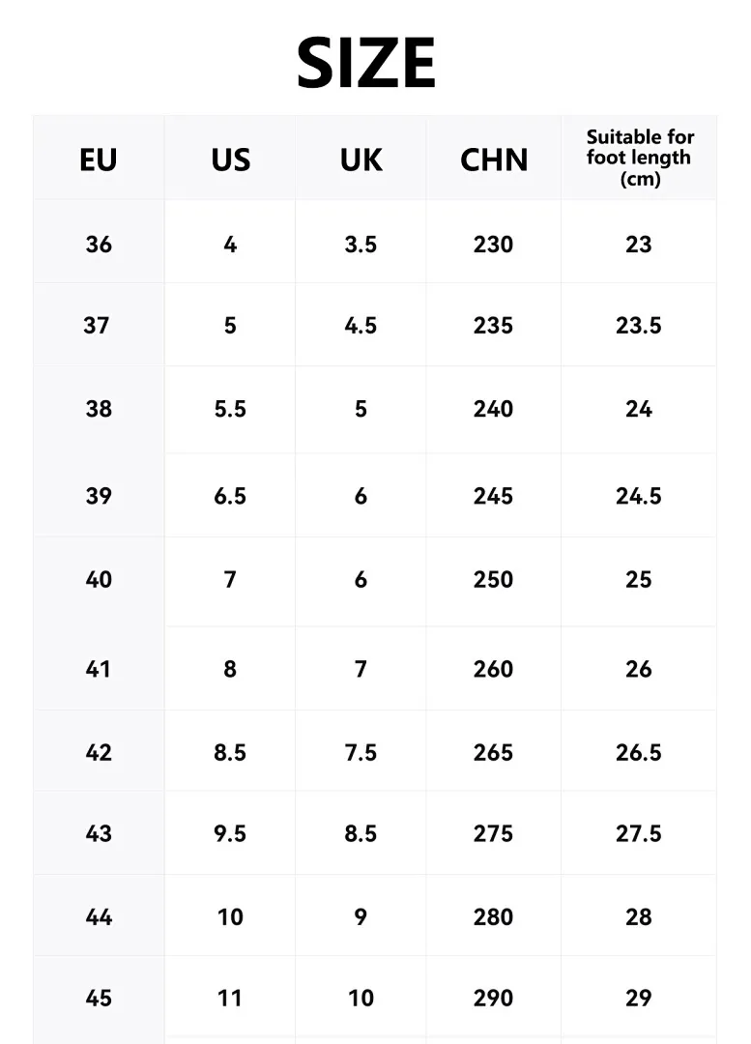Select CHN 275 cell

click(x=493, y=833)
